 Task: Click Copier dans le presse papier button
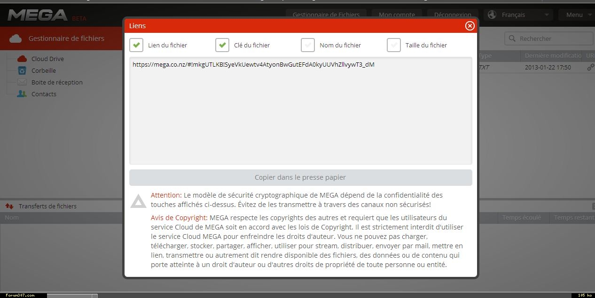[301, 177]
